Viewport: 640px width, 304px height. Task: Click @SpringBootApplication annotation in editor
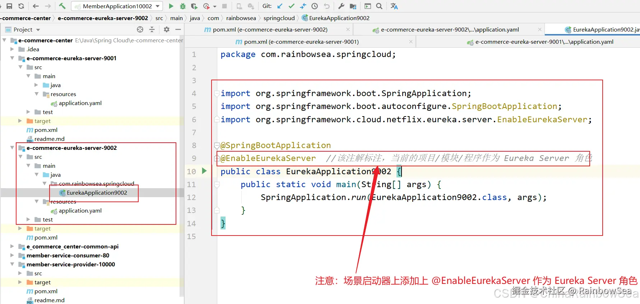(x=275, y=145)
